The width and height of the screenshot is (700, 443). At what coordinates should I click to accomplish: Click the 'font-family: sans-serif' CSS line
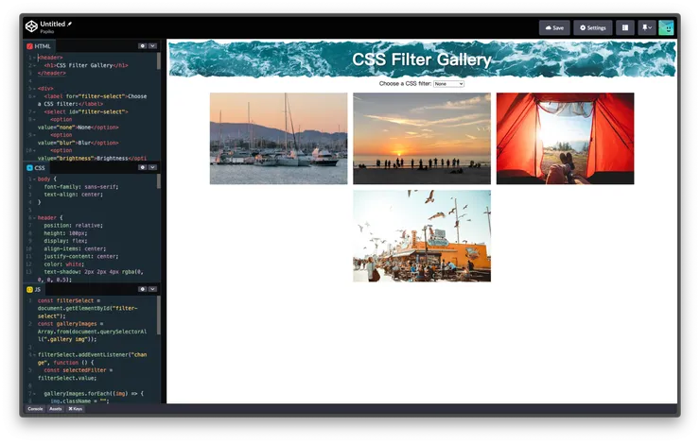click(81, 187)
